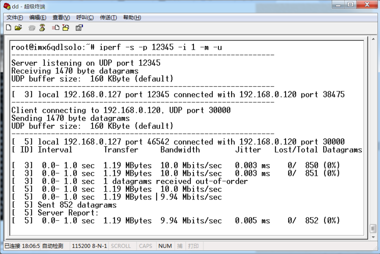Image resolution: width=380 pixels, height=254 pixels.
Task: Click the Send file toolbar icon
Action: [56, 28]
